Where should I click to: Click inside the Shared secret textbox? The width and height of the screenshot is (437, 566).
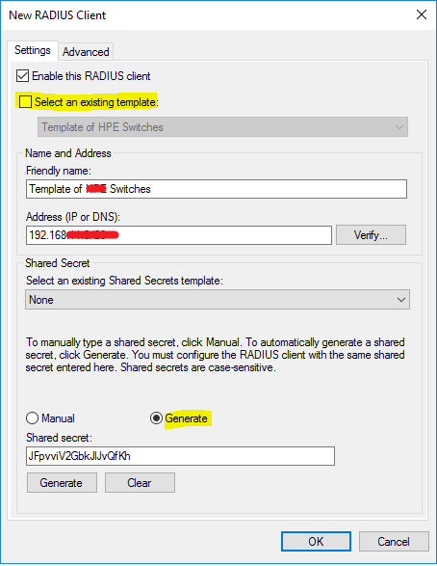click(180, 456)
